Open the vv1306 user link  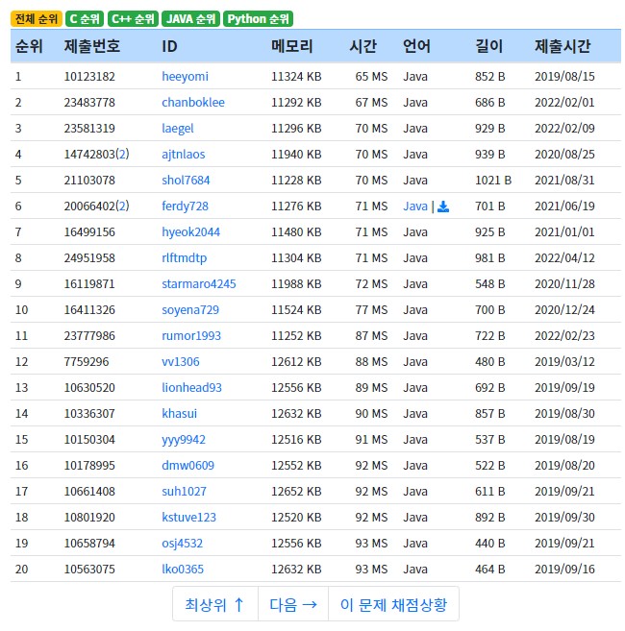181,361
